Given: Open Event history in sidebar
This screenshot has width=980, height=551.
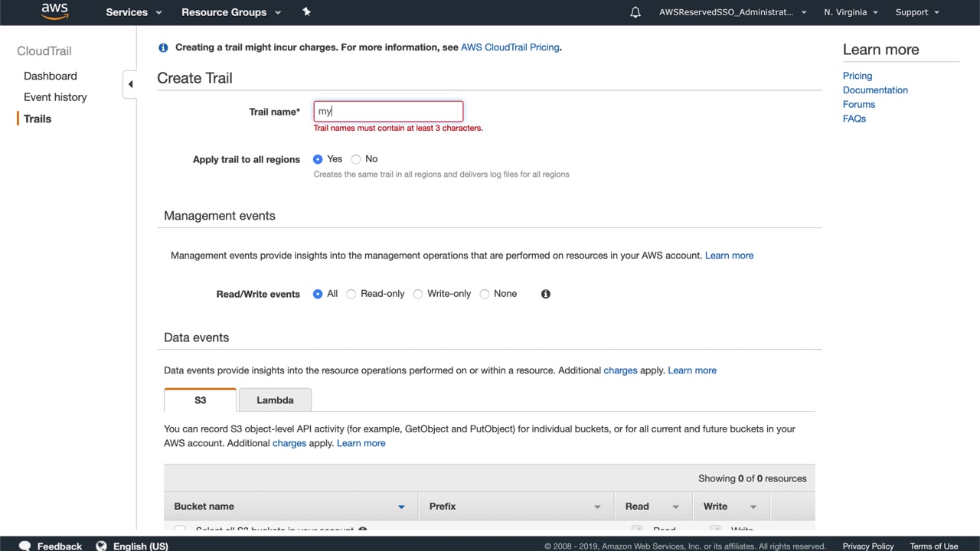Looking at the screenshot, I should tap(55, 97).
